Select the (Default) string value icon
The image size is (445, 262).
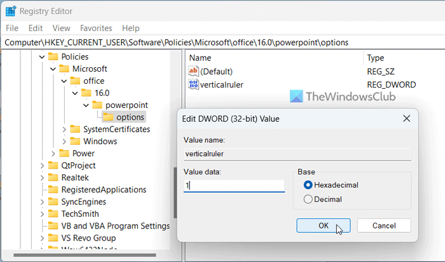[x=194, y=72]
